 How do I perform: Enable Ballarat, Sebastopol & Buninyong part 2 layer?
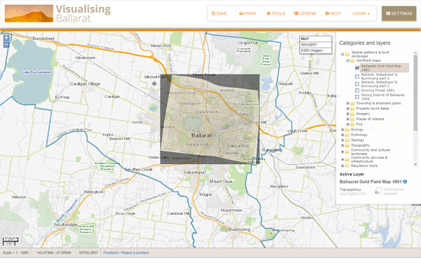click(x=357, y=84)
